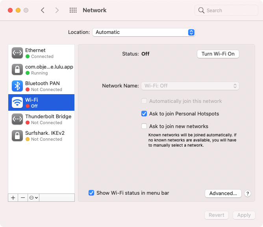Enable Ask to join new networks
This screenshot has height=227, width=263.
coord(144,126)
